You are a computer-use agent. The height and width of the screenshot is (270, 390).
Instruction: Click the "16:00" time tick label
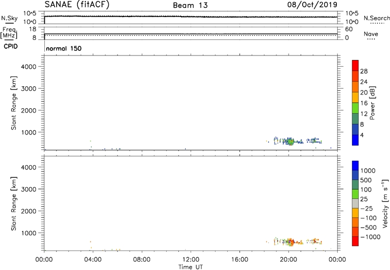click(239, 260)
